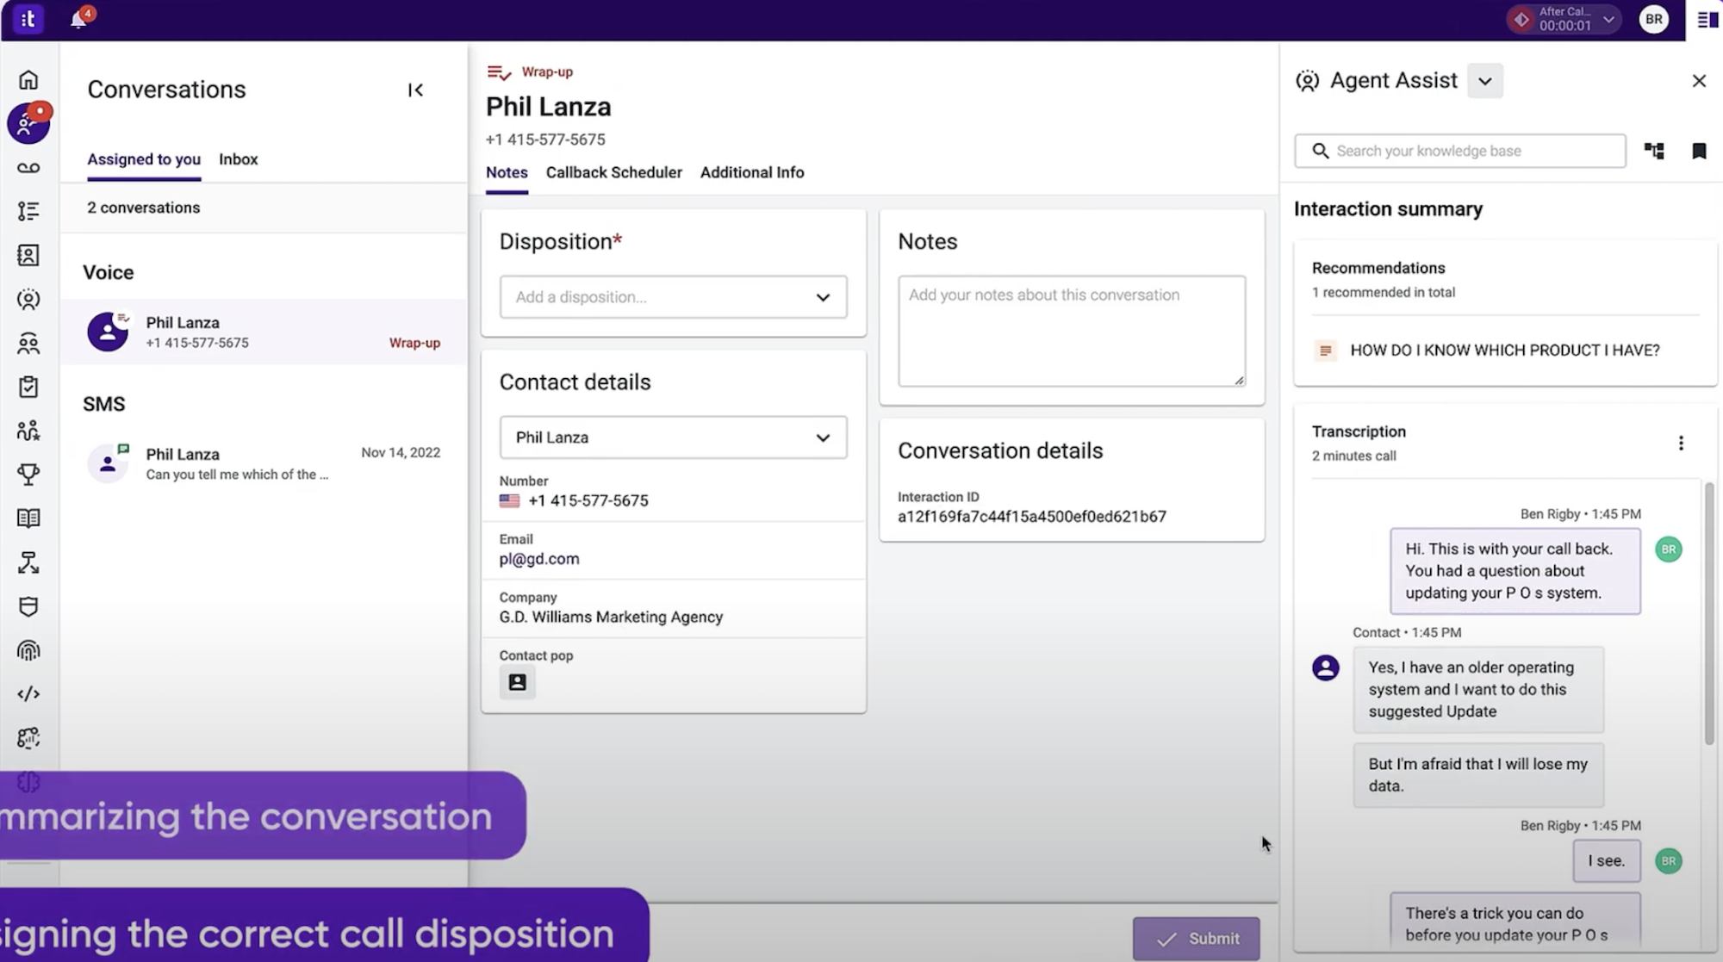1723x962 pixels.
Task: Click the BR user avatar in the top bar
Action: point(1653,19)
